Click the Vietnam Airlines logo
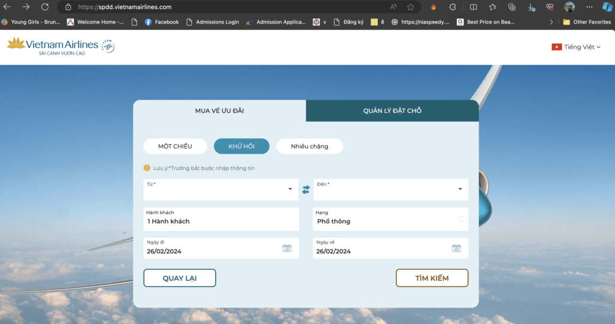Image resolution: width=615 pixels, height=324 pixels. click(x=61, y=47)
